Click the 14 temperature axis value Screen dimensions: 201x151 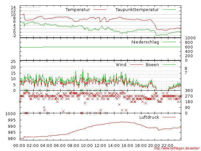(x=13, y=8)
